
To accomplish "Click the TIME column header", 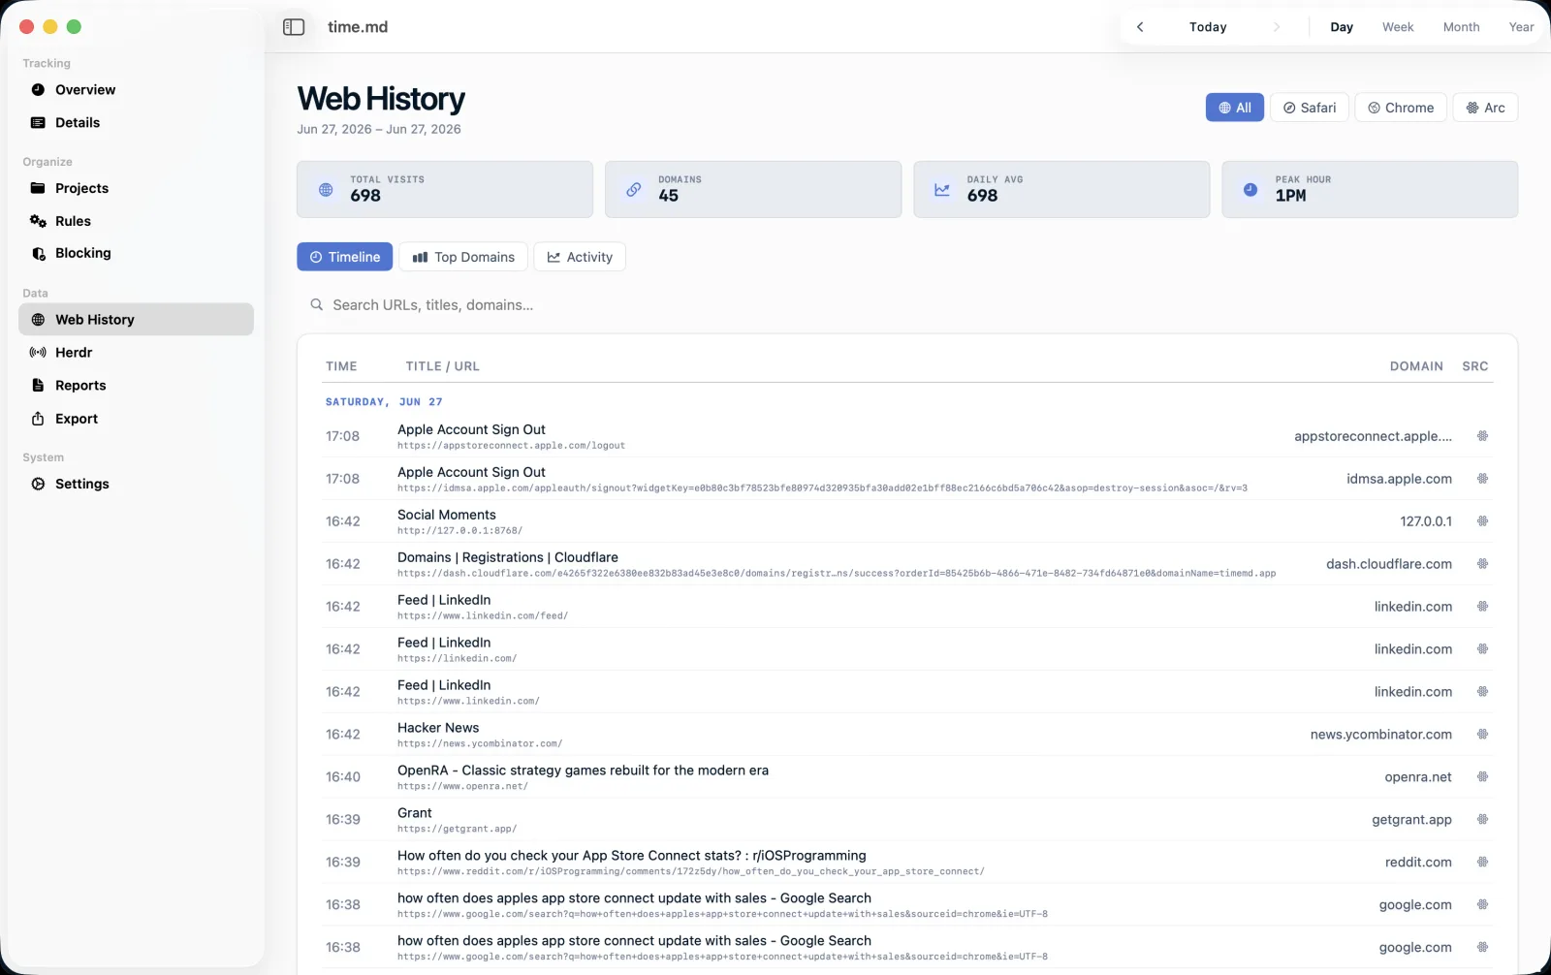I will (x=341, y=366).
